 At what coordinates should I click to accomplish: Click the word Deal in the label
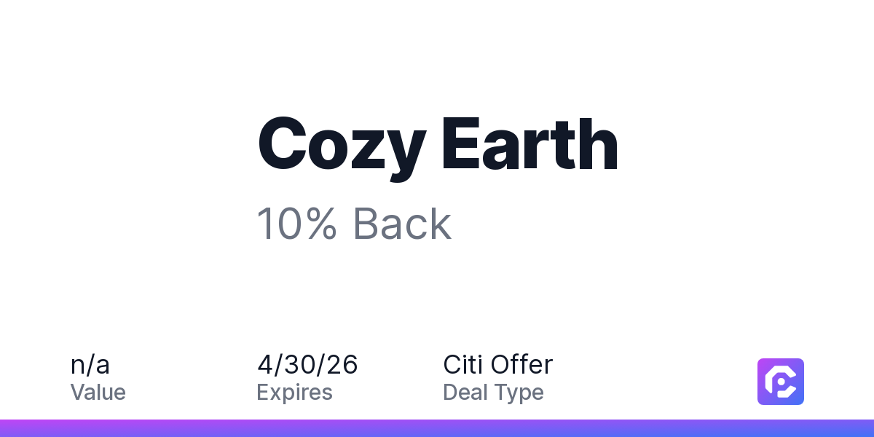[x=465, y=393]
